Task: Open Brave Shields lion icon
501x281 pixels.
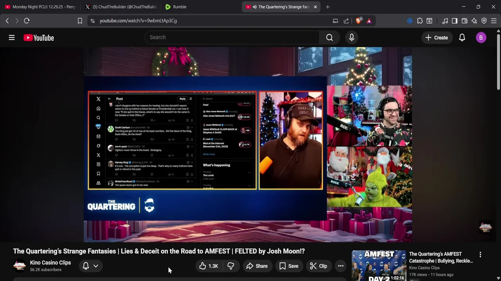Action: [x=358, y=21]
